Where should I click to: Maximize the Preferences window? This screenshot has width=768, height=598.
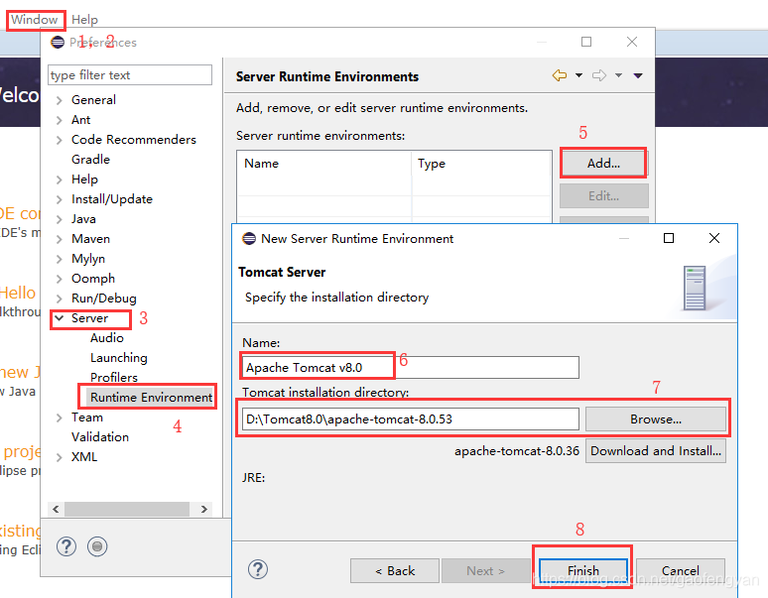click(x=586, y=42)
